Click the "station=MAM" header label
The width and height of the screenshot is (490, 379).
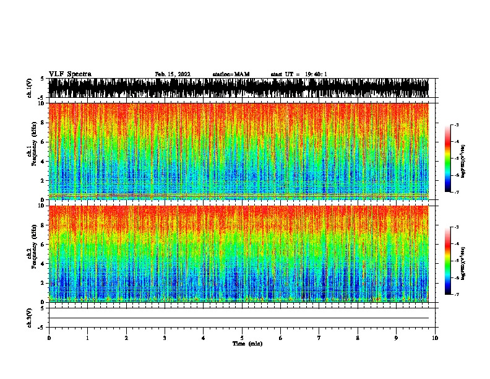pyautogui.click(x=231, y=74)
